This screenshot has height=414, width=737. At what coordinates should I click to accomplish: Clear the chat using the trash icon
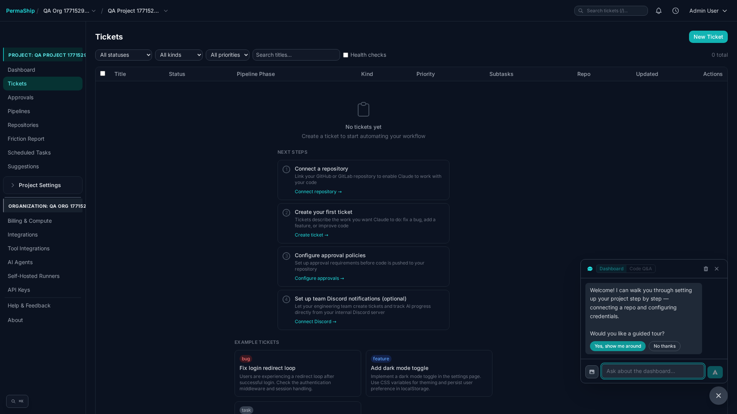point(706,269)
